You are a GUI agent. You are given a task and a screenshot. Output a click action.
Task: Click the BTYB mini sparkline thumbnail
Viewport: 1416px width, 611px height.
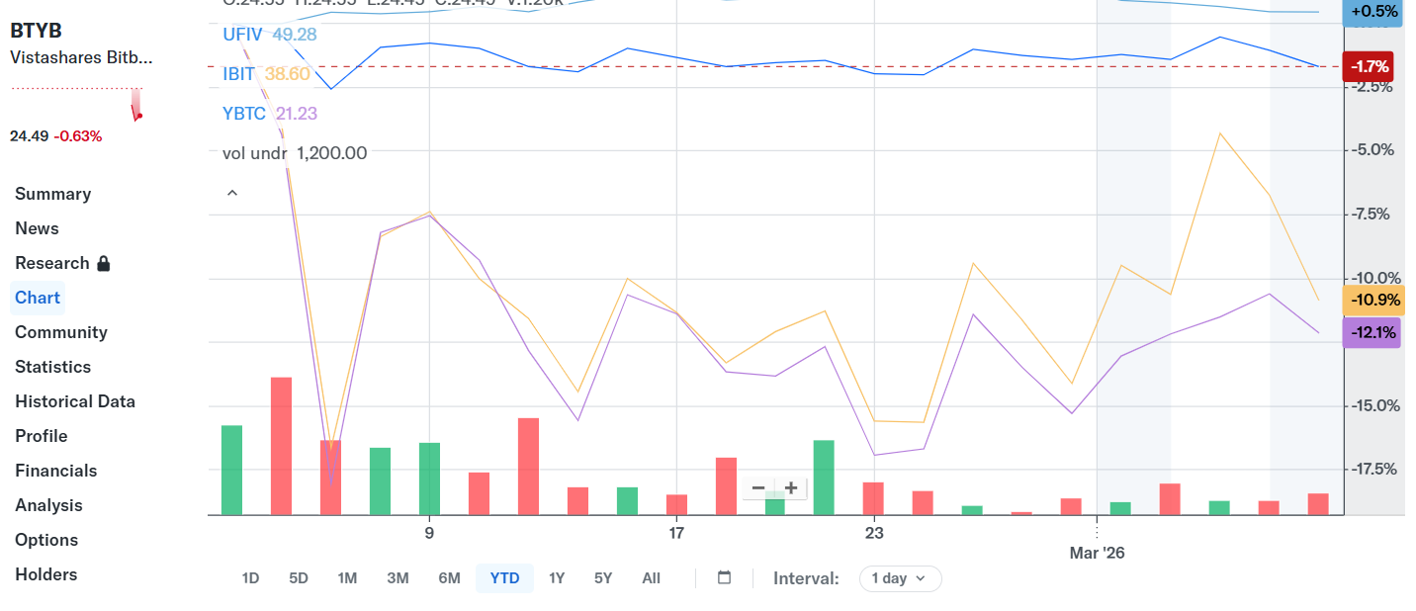(77, 103)
